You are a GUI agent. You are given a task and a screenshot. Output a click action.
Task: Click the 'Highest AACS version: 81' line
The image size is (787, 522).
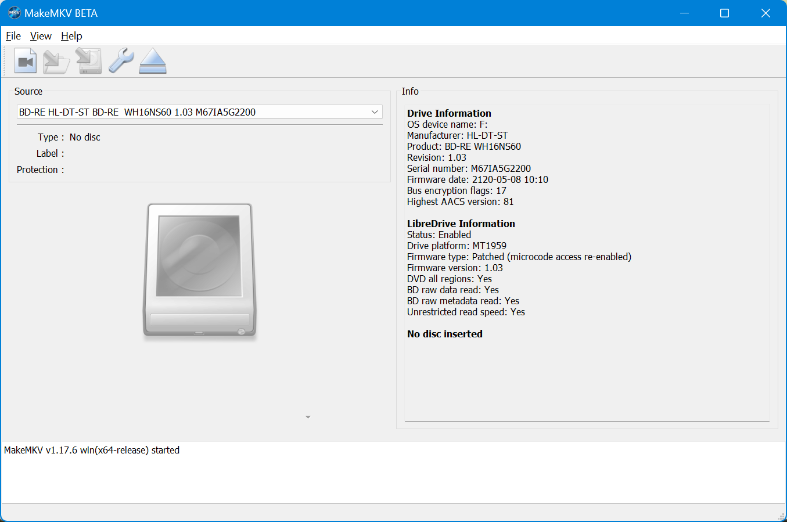tap(461, 201)
